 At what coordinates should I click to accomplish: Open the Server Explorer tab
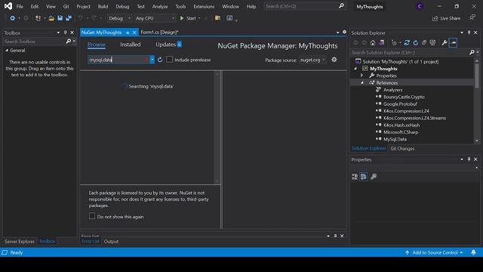(x=20, y=241)
